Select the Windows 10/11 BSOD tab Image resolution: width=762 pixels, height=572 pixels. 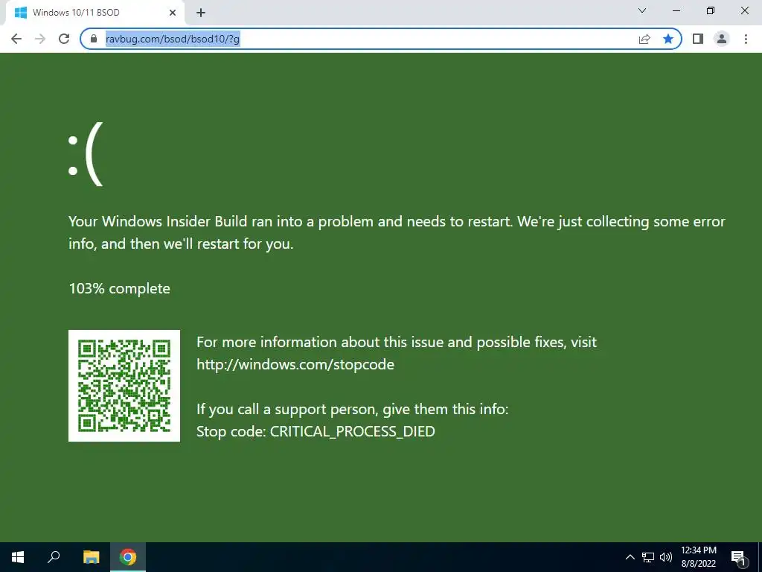[95, 13]
